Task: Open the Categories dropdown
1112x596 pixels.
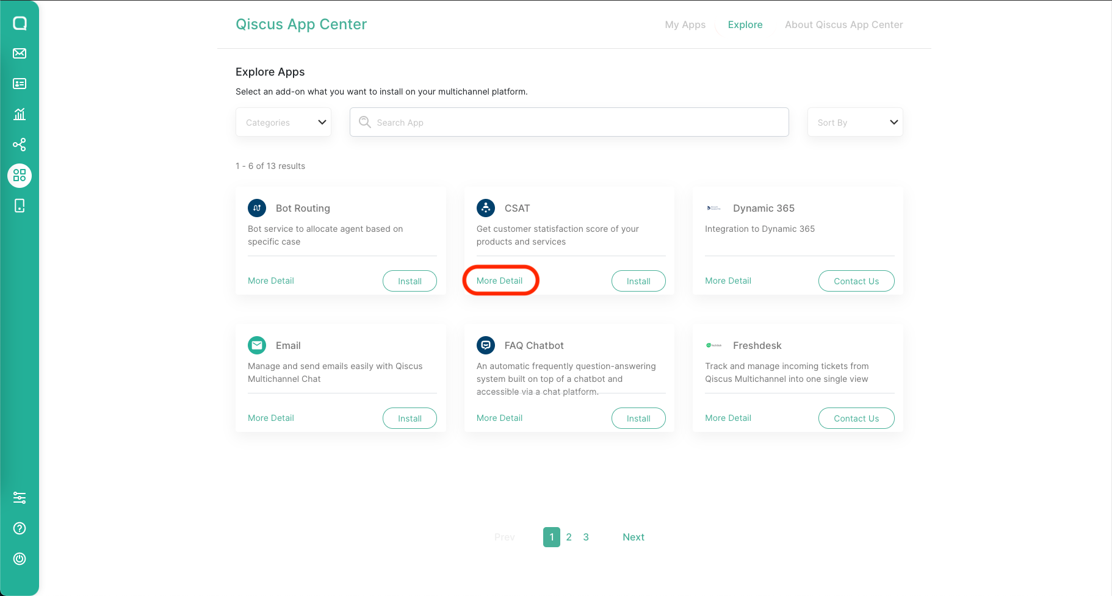Action: 283,122
